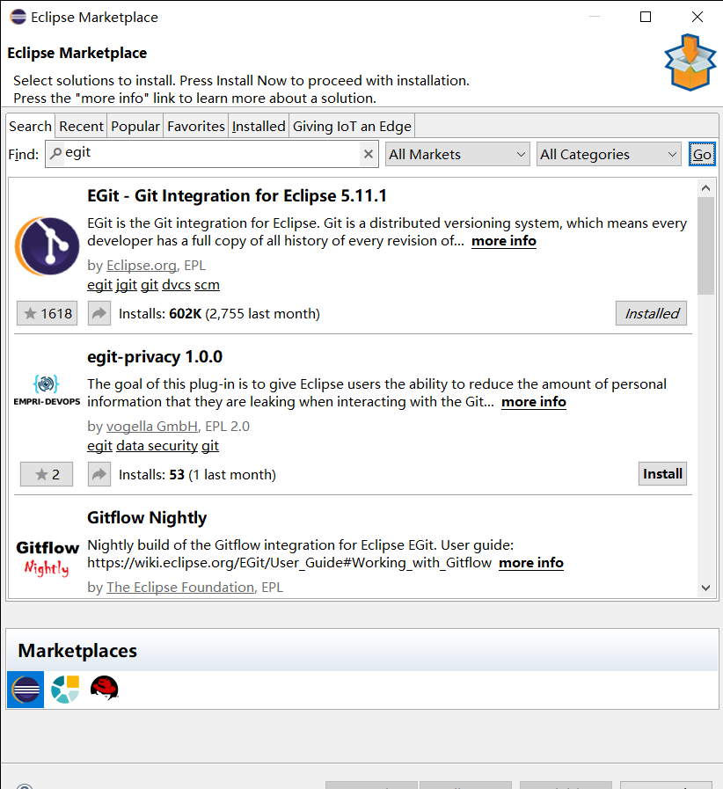Viewport: 723px width, 789px height.
Task: Open The Eclipse Foundation author link
Action: (x=180, y=588)
